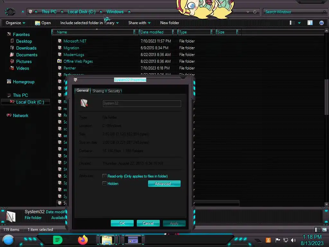
Task: Open the Java update tray icon
Action: [268, 240]
